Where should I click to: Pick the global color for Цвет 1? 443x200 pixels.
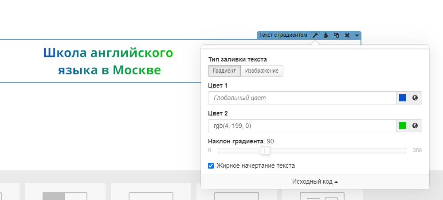415,98
